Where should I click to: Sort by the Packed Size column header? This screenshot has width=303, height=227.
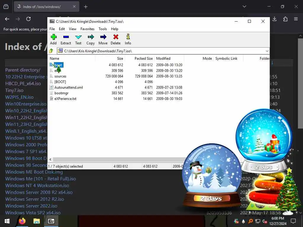coord(140,58)
